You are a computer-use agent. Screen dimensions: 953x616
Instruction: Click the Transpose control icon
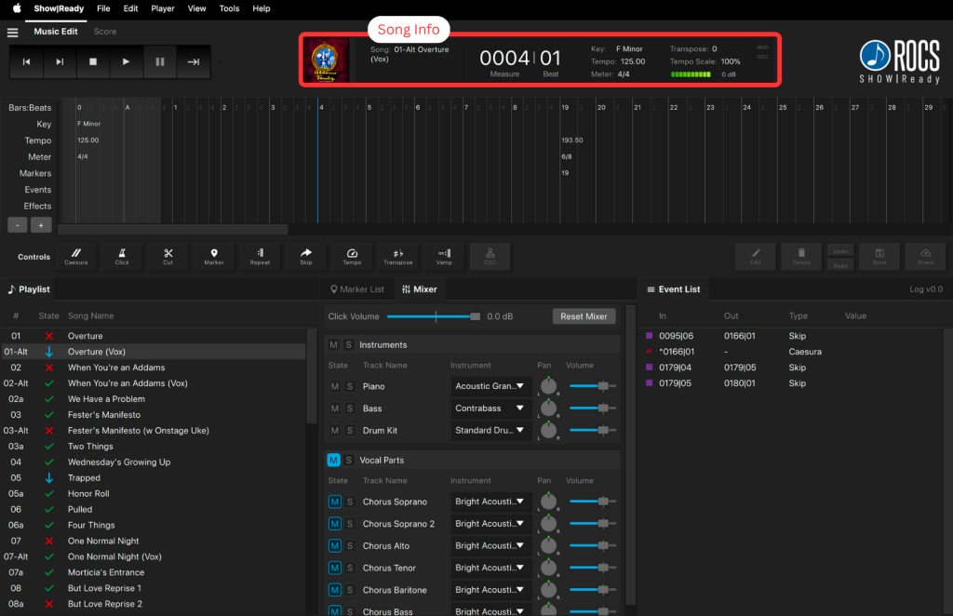click(398, 256)
